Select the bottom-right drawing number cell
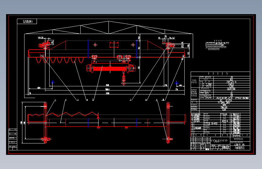The height and width of the screenshot is (169, 262). tap(240, 148)
